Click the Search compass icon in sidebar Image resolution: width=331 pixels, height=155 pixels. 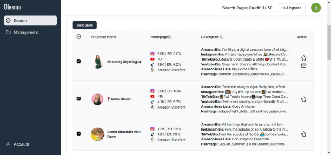(x=9, y=21)
